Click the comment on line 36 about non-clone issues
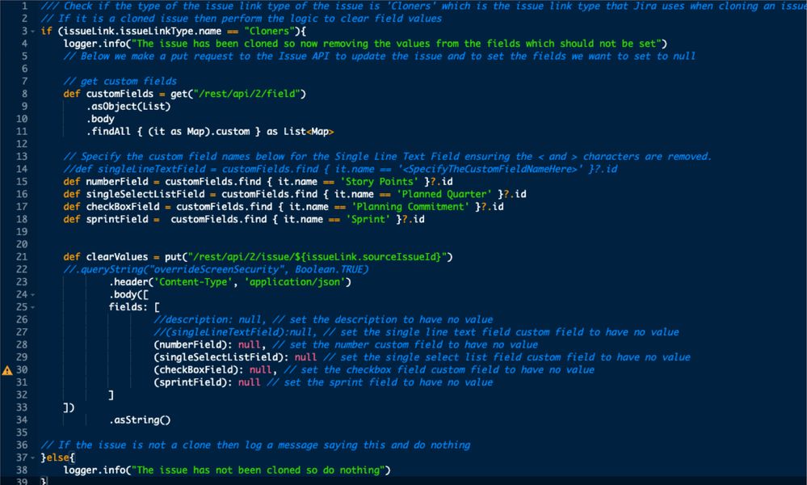807x485 pixels. (255, 445)
